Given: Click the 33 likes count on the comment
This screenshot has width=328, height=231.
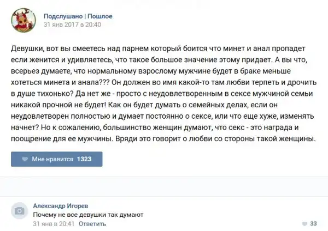Looking at the screenshot, I should (313, 223).
